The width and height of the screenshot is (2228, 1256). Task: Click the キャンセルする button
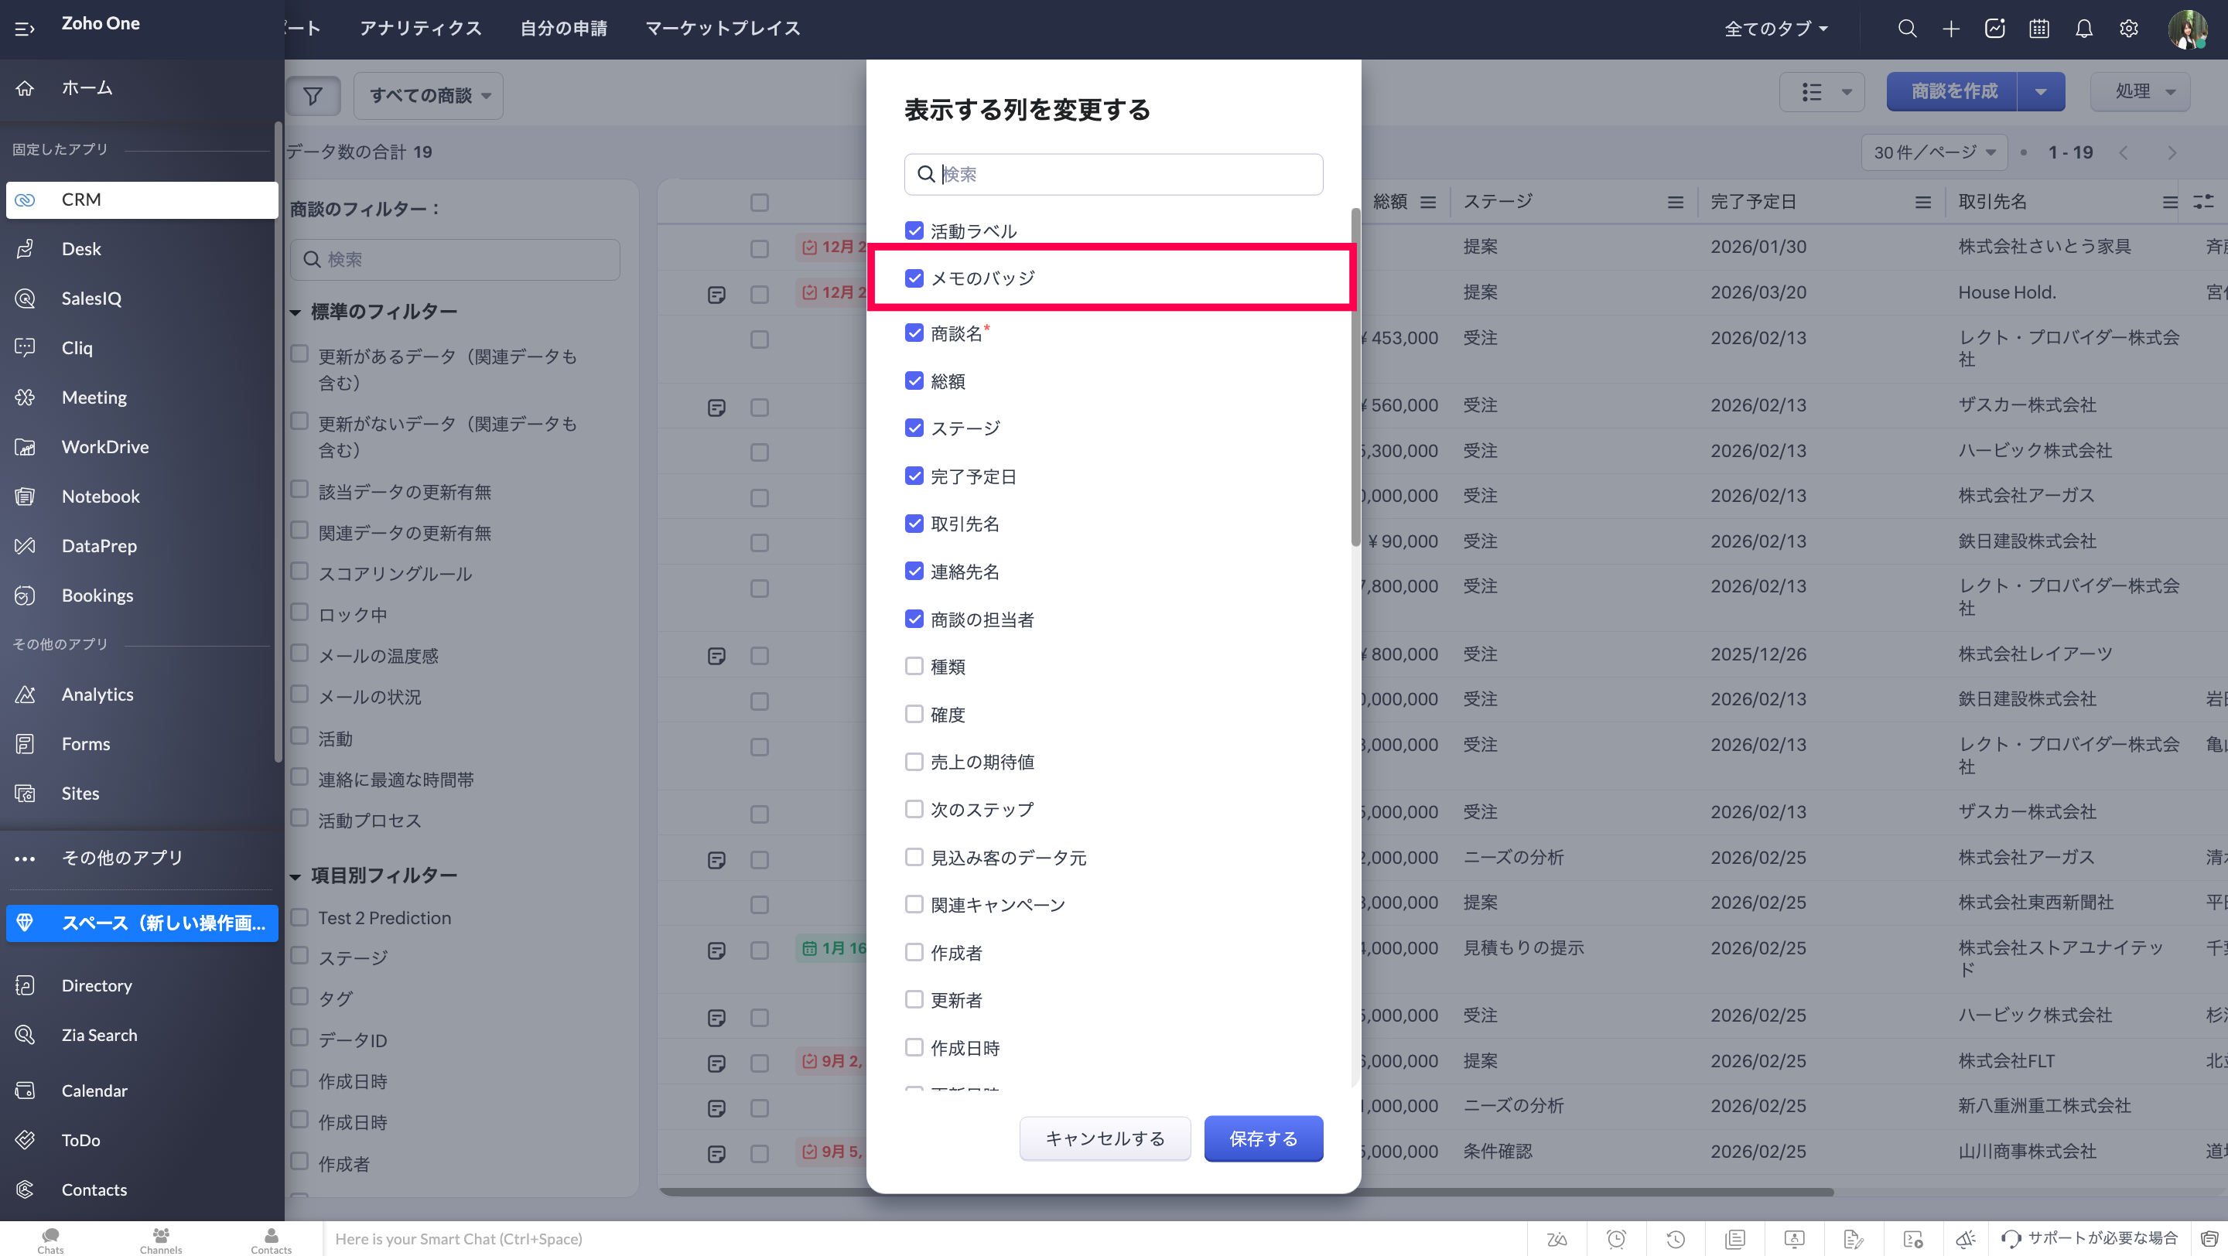[x=1105, y=1138]
